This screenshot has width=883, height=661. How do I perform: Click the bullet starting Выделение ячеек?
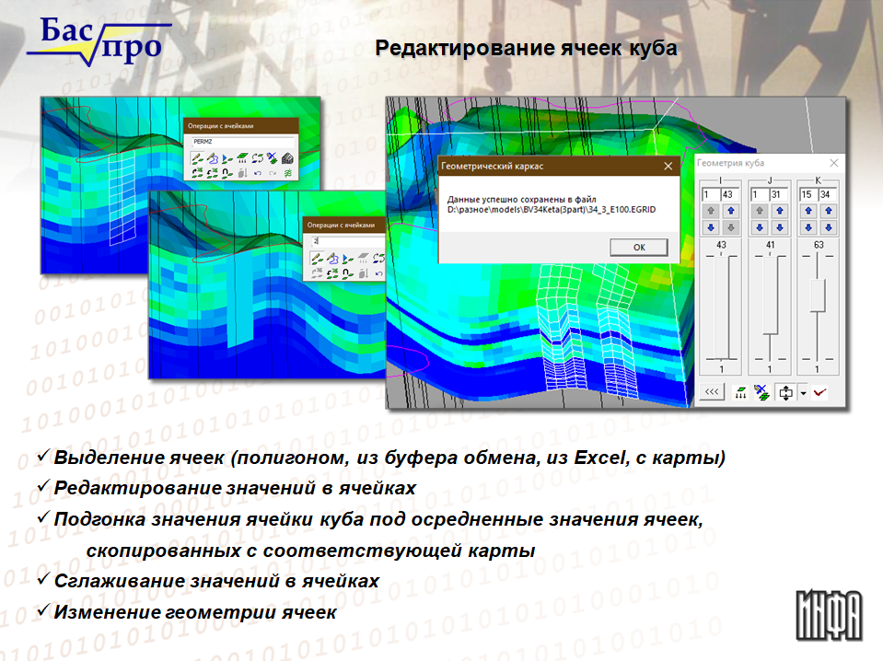point(389,458)
